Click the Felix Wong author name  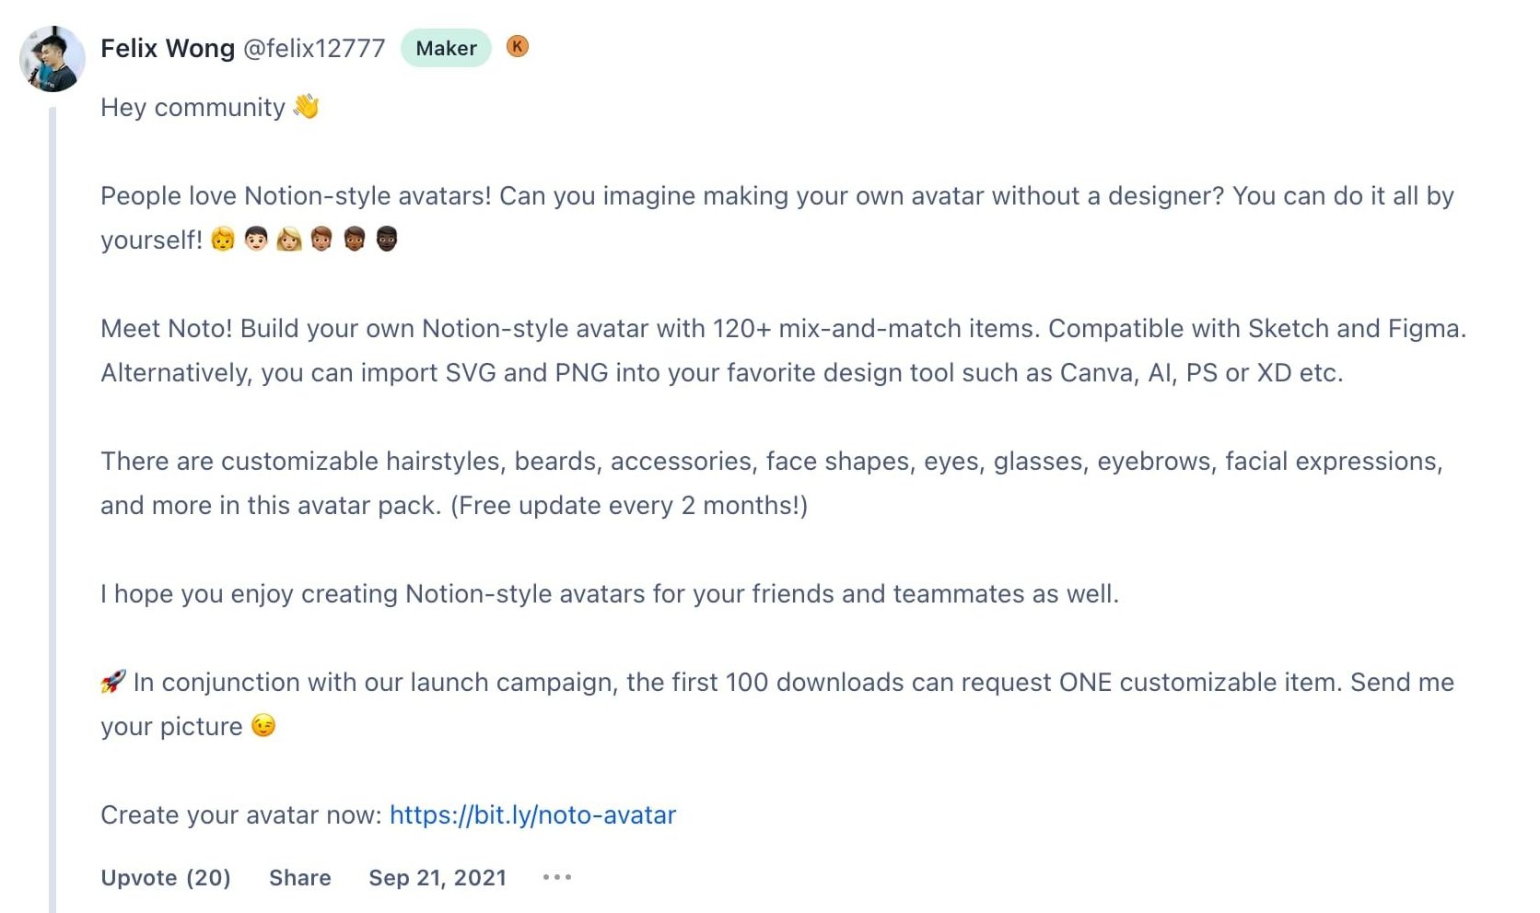tap(168, 48)
